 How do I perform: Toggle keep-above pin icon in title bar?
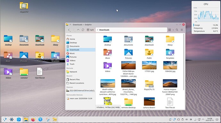point(70,25)
